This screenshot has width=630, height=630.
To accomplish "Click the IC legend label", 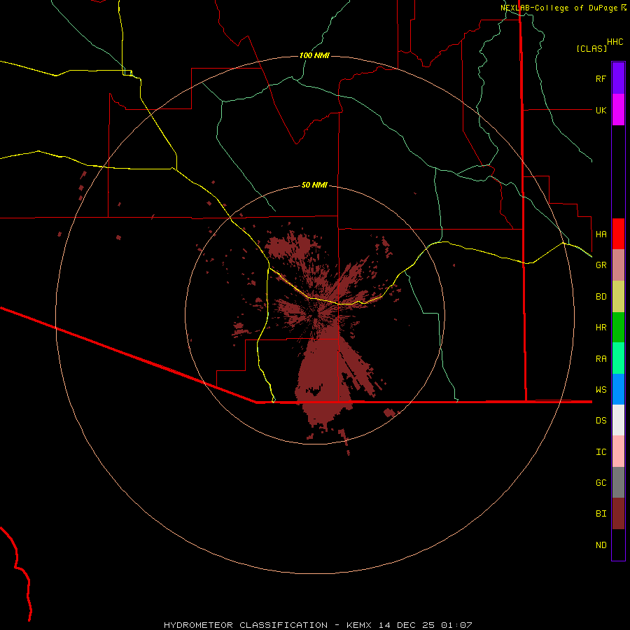I will point(601,451).
